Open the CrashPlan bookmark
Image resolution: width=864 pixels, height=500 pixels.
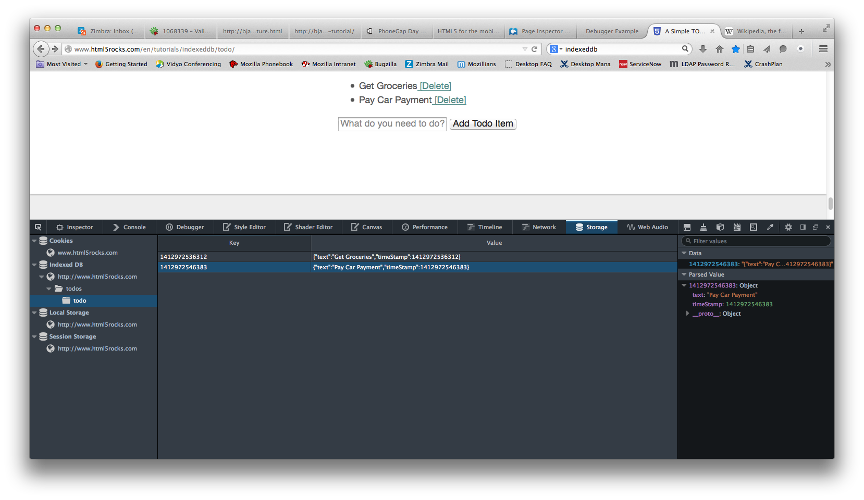point(763,64)
